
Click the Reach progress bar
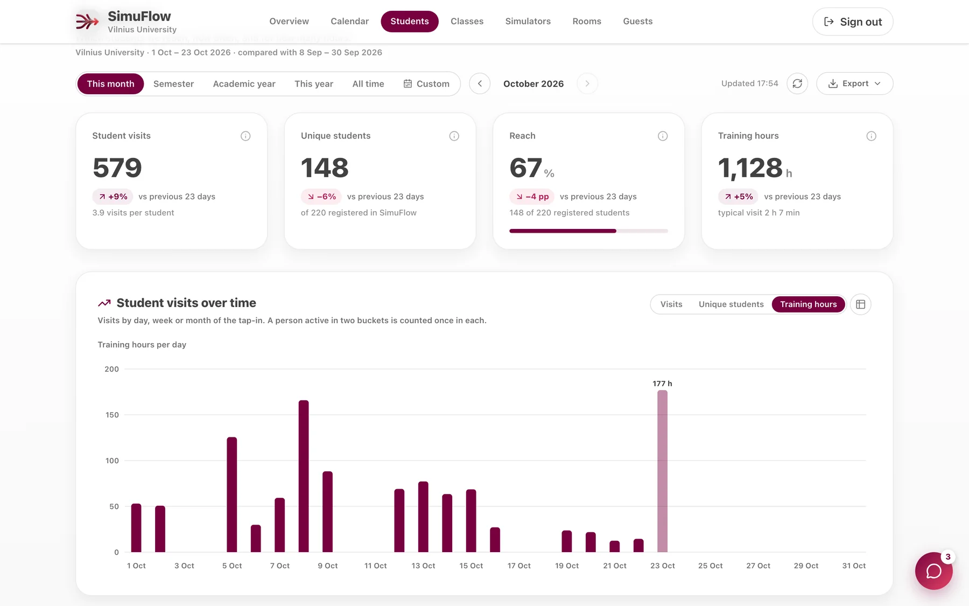[588, 231]
